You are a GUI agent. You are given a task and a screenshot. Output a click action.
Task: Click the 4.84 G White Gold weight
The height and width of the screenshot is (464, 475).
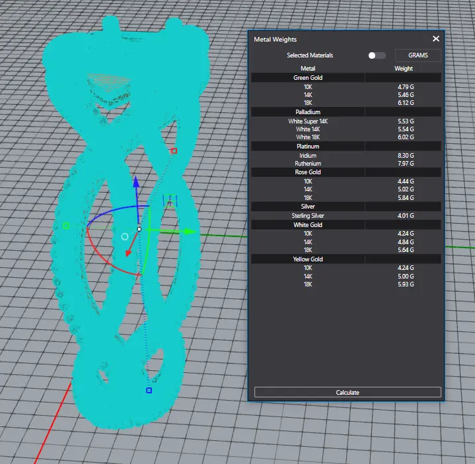point(406,242)
